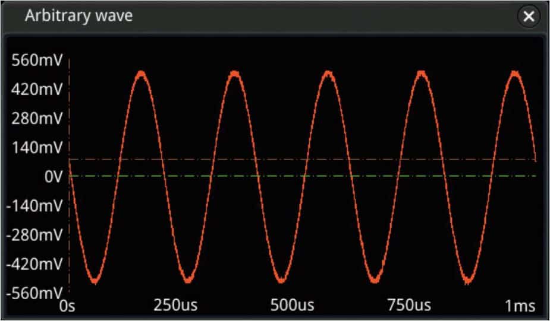Close the Arbitrary wave dialog

(529, 16)
